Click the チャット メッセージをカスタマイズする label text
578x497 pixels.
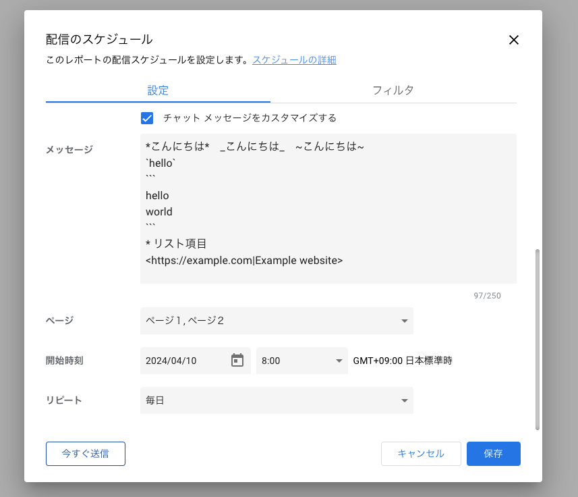point(250,118)
